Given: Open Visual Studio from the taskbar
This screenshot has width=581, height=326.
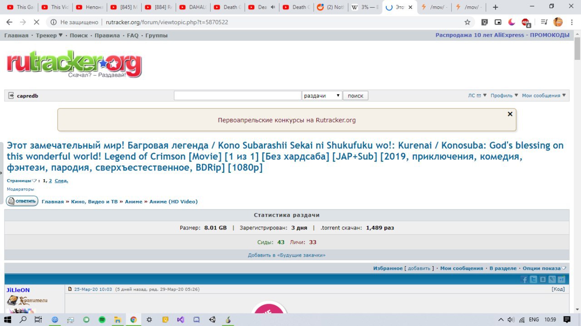Looking at the screenshot, I should coord(181,319).
